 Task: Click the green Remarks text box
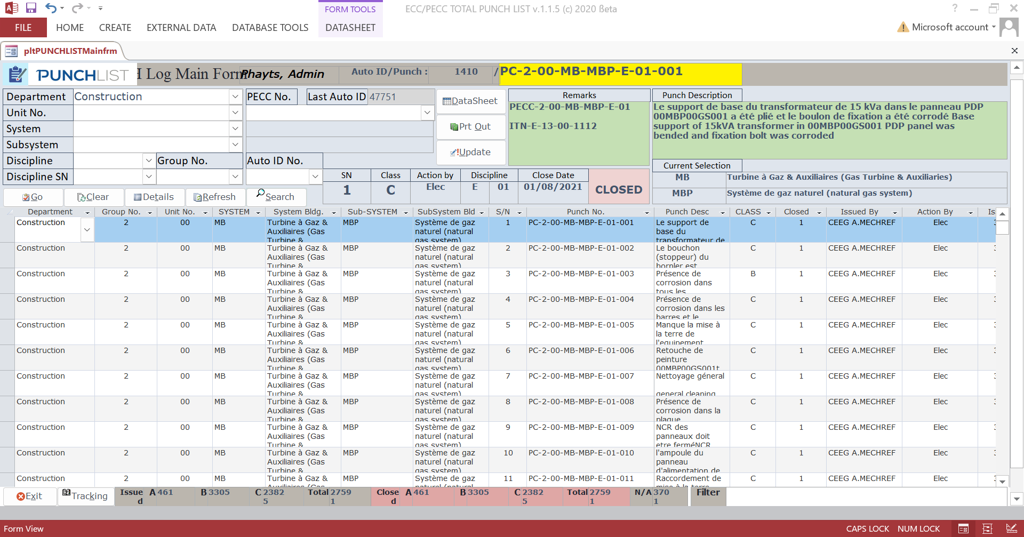(579, 133)
